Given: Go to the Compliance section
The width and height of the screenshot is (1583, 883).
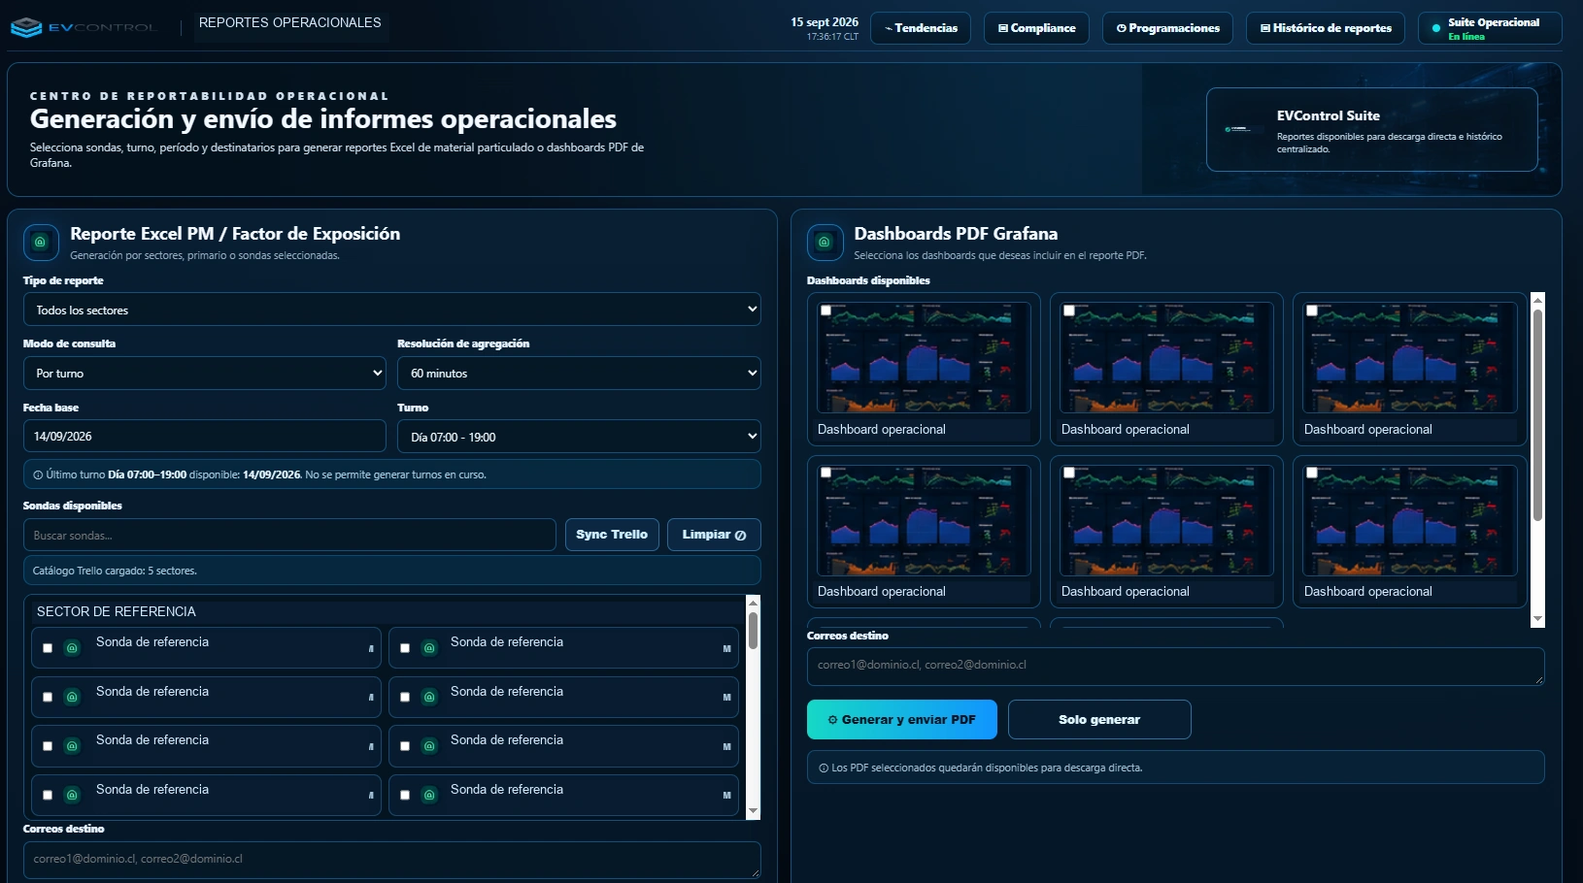Looking at the screenshot, I should coord(1036,28).
